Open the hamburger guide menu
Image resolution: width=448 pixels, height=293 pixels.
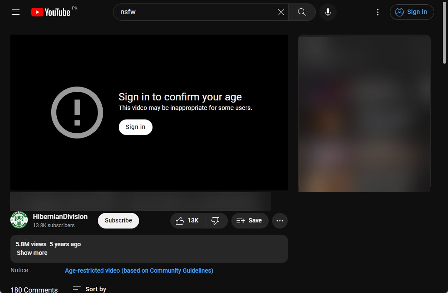click(16, 12)
